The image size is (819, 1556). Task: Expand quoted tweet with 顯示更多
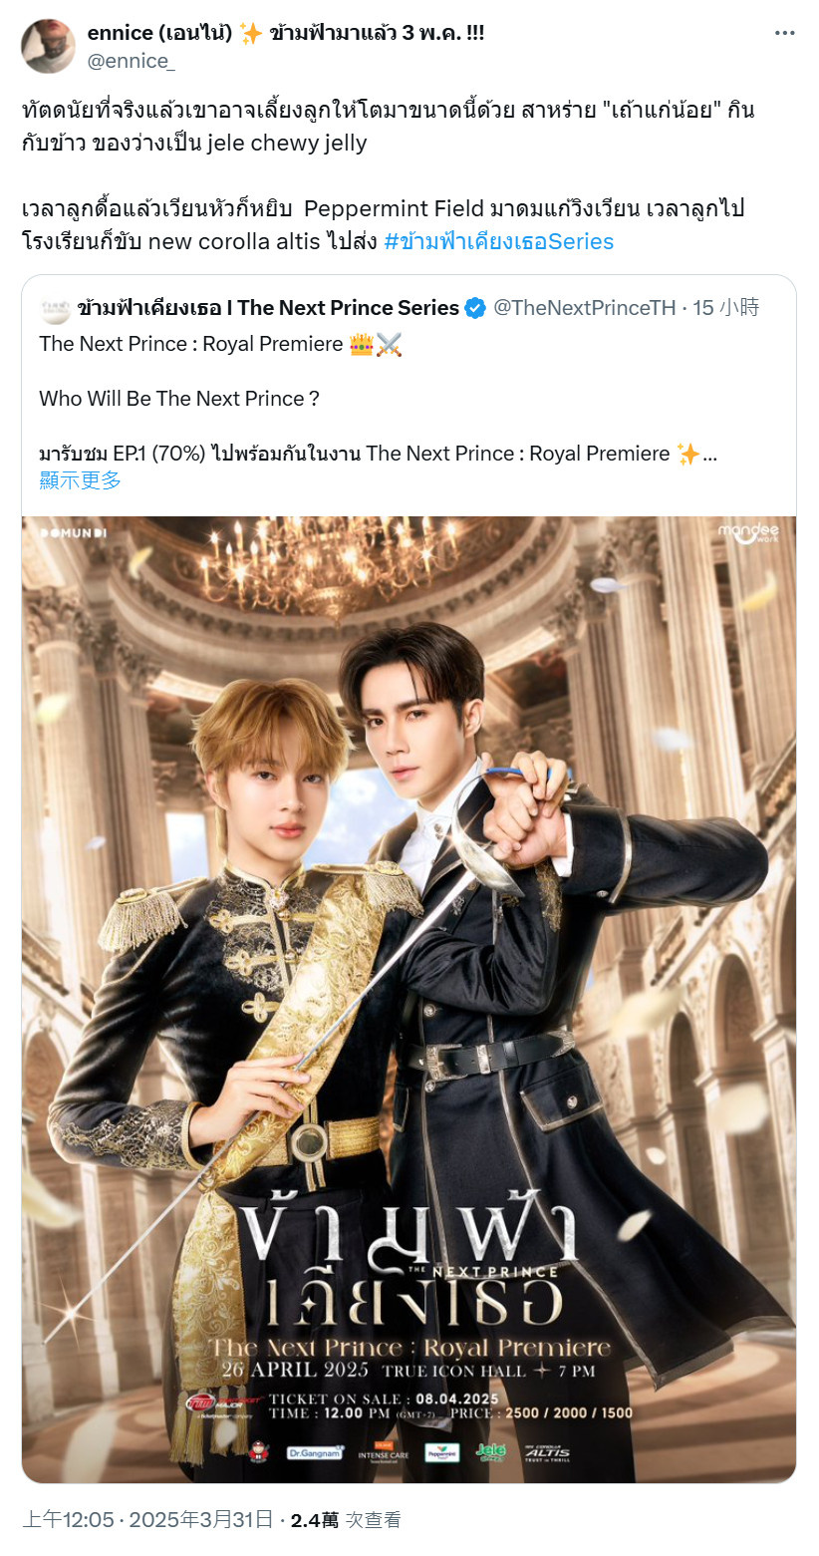pos(80,480)
